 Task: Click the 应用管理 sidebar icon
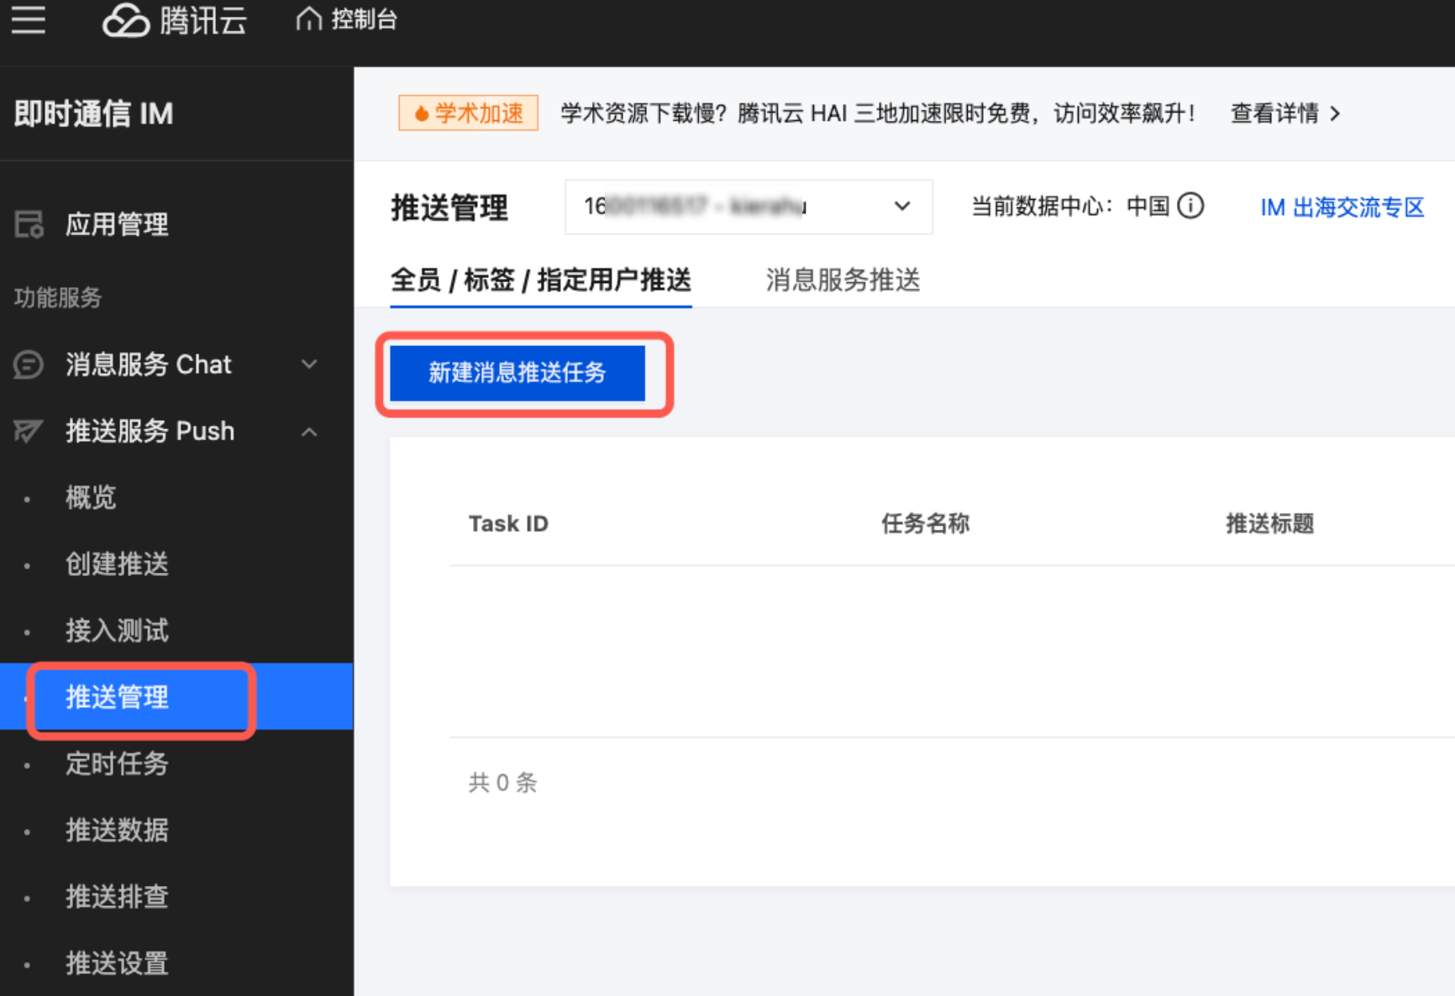point(29,224)
